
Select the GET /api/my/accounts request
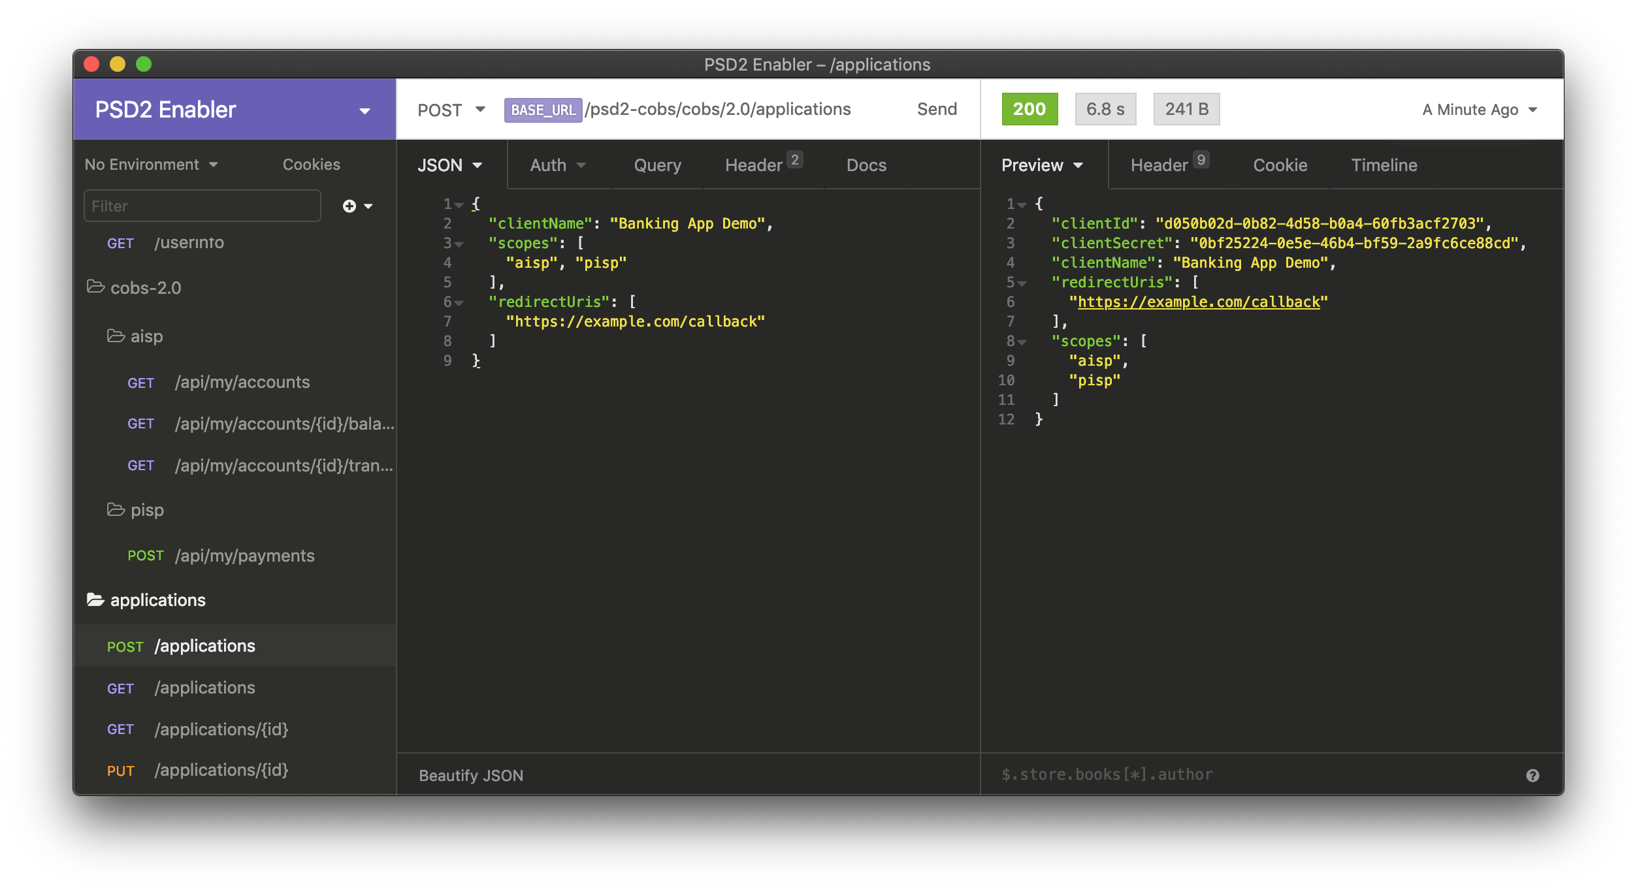[x=235, y=382]
